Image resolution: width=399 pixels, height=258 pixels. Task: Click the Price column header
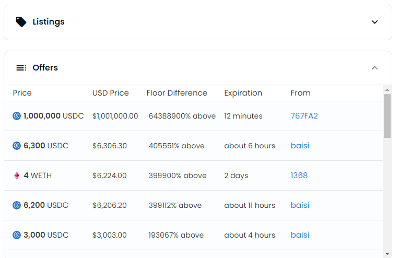point(22,93)
